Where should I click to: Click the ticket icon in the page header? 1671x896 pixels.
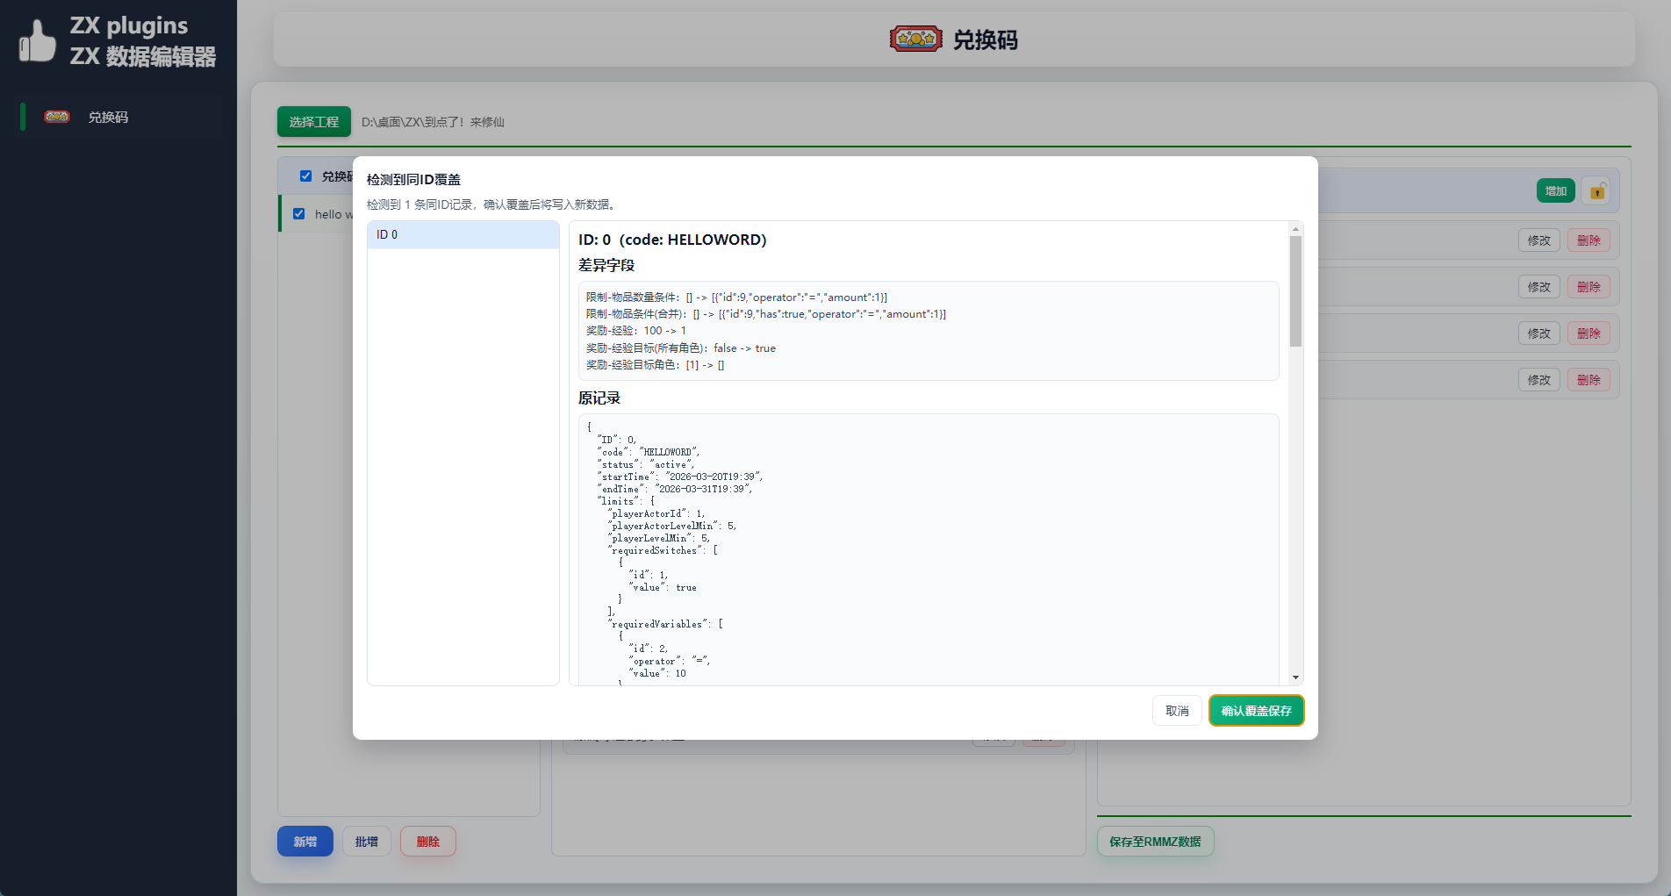pyautogui.click(x=915, y=39)
